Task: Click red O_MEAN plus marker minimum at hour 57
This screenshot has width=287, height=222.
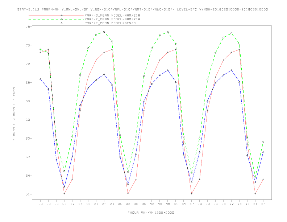Action: coord(192,193)
